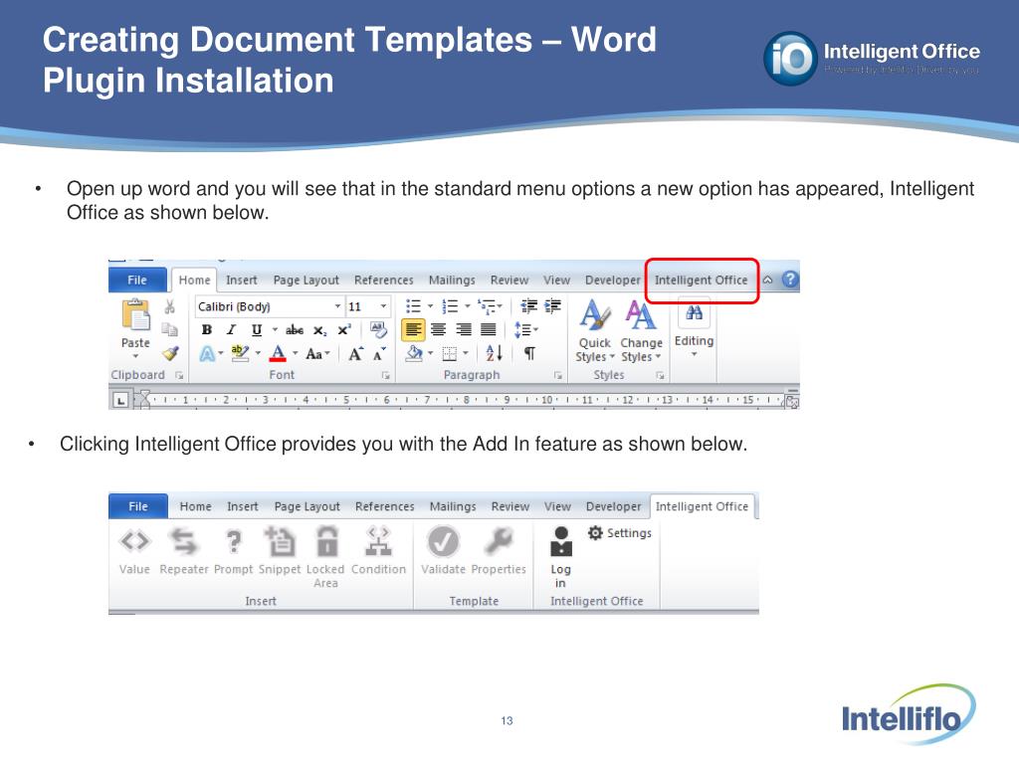This screenshot has height=764, width=1019.
Task: Open the font size 11 dropdown
Action: tap(383, 306)
